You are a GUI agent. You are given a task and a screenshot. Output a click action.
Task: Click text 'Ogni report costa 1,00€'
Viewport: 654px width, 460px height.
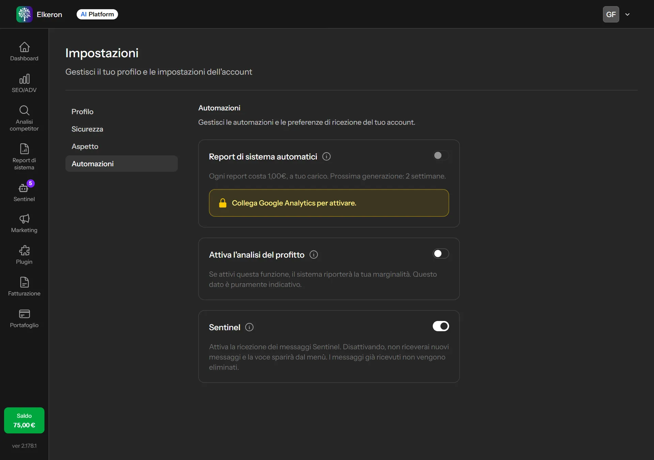(x=248, y=176)
